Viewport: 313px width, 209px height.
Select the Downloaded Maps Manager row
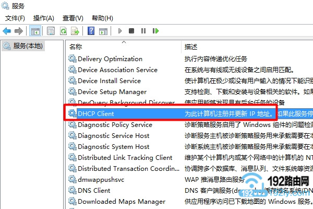tap(122, 202)
